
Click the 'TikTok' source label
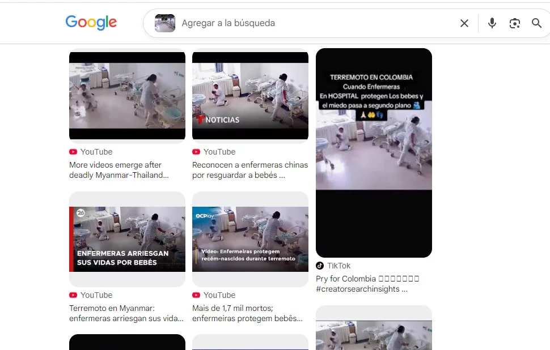339,266
